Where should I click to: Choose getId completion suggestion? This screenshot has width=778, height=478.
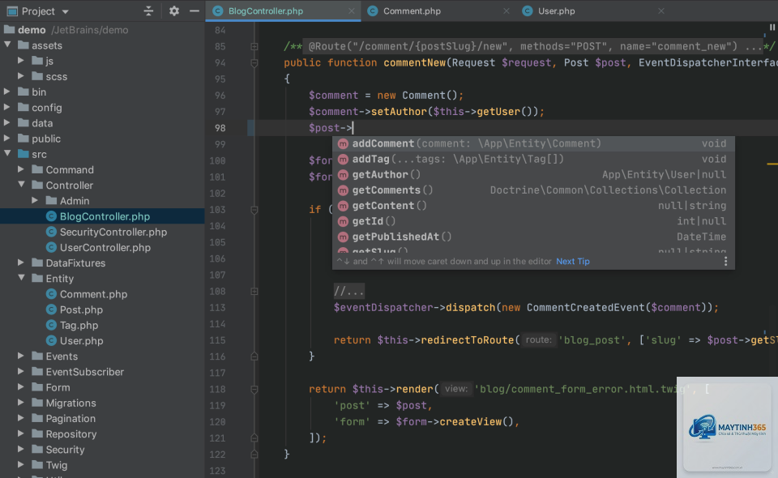(x=533, y=221)
